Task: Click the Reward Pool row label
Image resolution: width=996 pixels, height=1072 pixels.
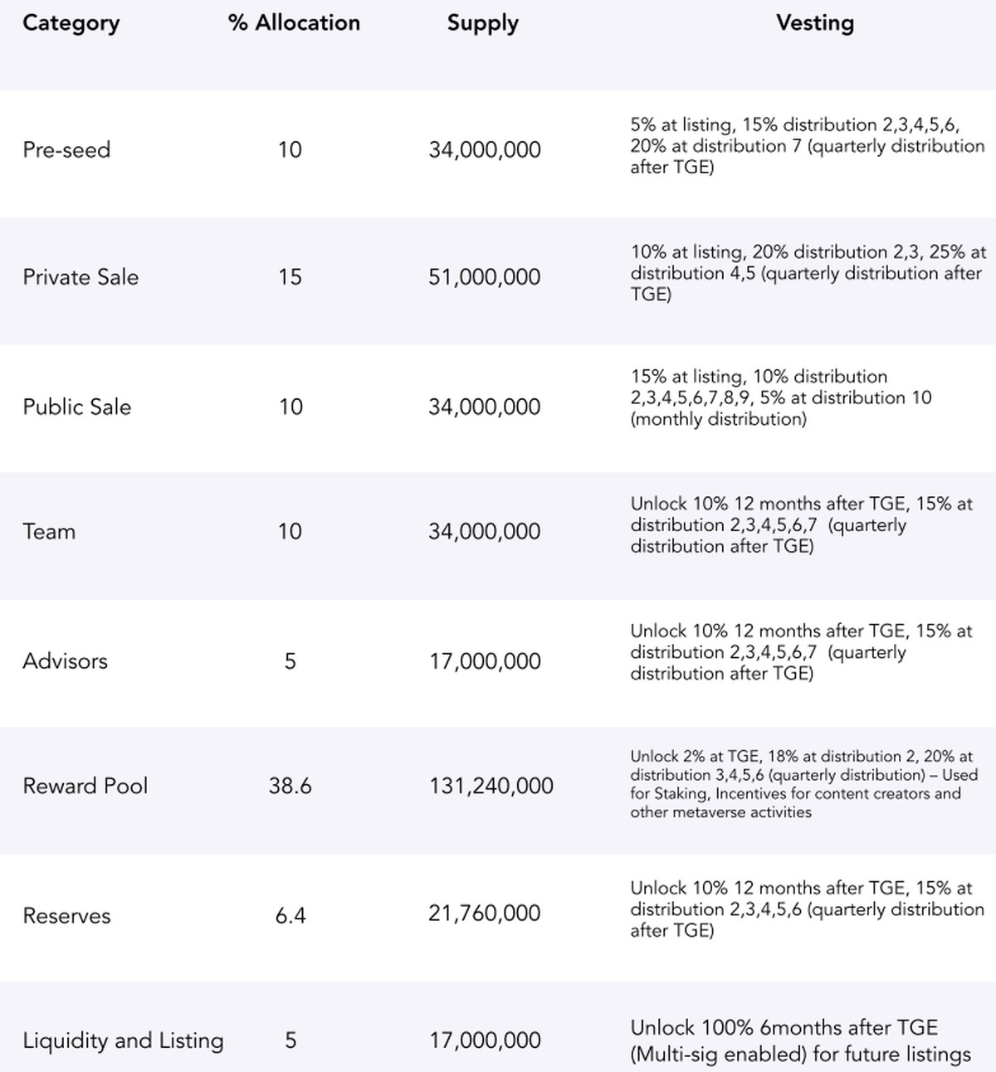Action: pos(85,787)
